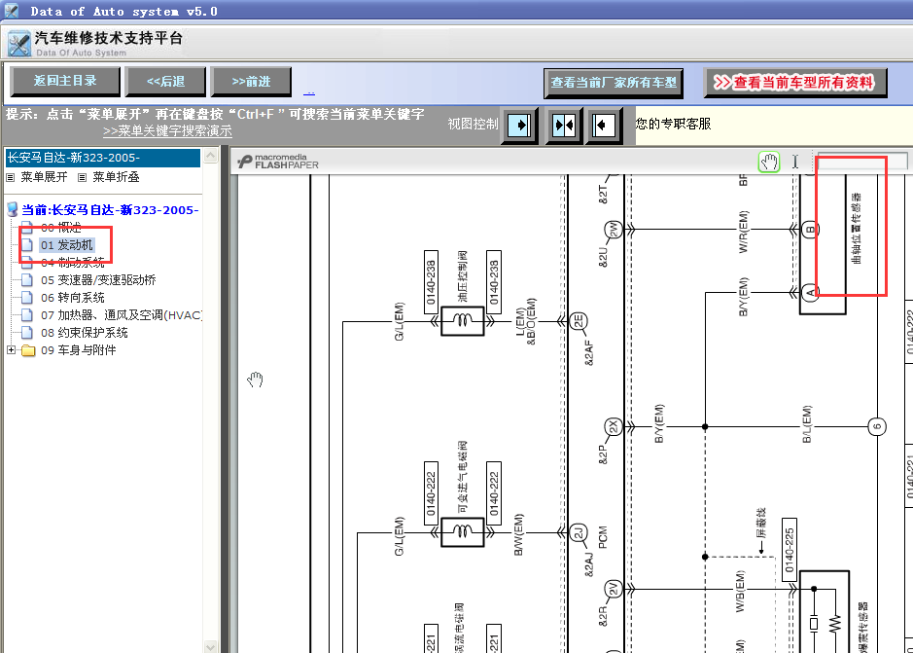The width and height of the screenshot is (913, 653).
Task: Click the 返回主目录 button
Action: [63, 82]
